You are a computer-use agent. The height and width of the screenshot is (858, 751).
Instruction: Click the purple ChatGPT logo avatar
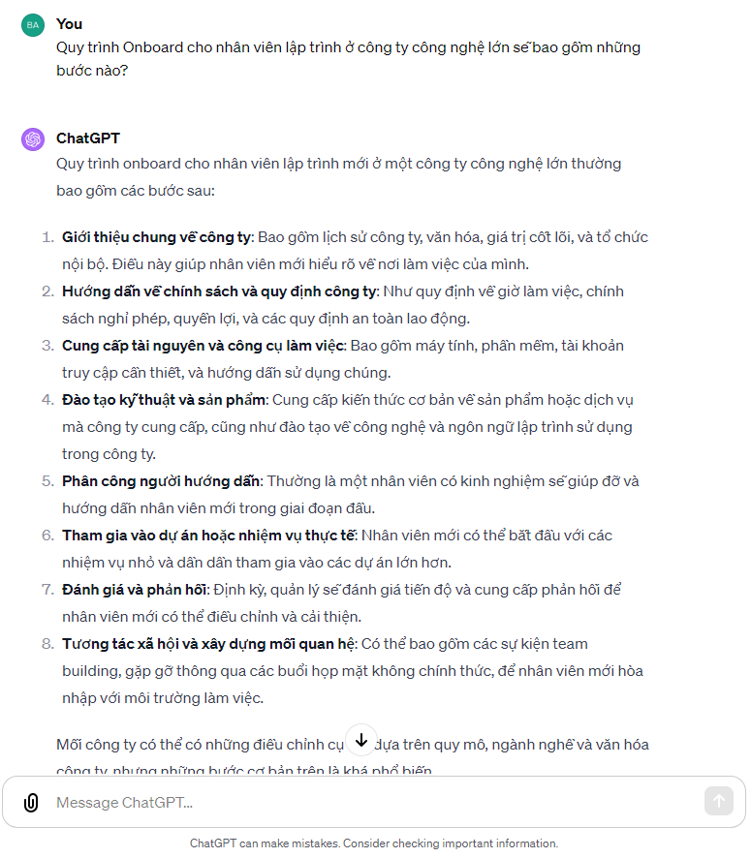[33, 139]
